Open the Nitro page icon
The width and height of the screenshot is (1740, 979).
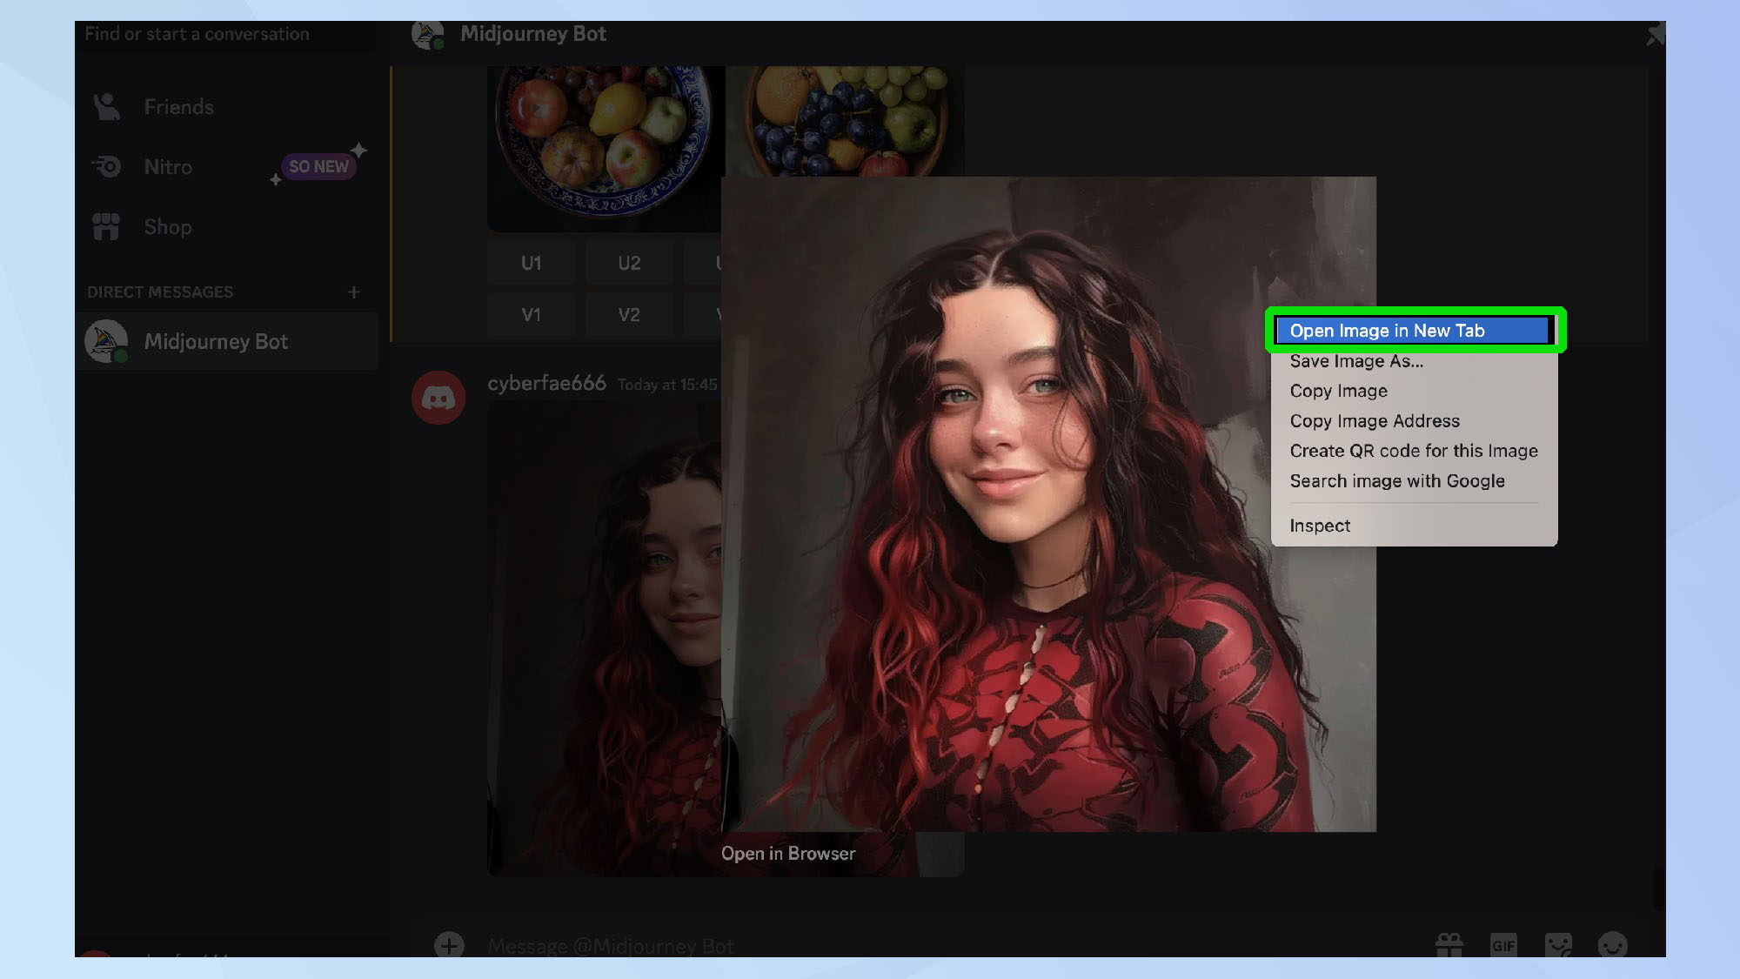point(108,166)
